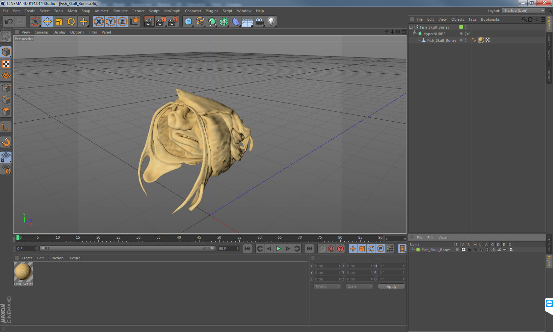The width and height of the screenshot is (553, 332).
Task: Select the Workplane mode grid icon
Action: click(6, 76)
